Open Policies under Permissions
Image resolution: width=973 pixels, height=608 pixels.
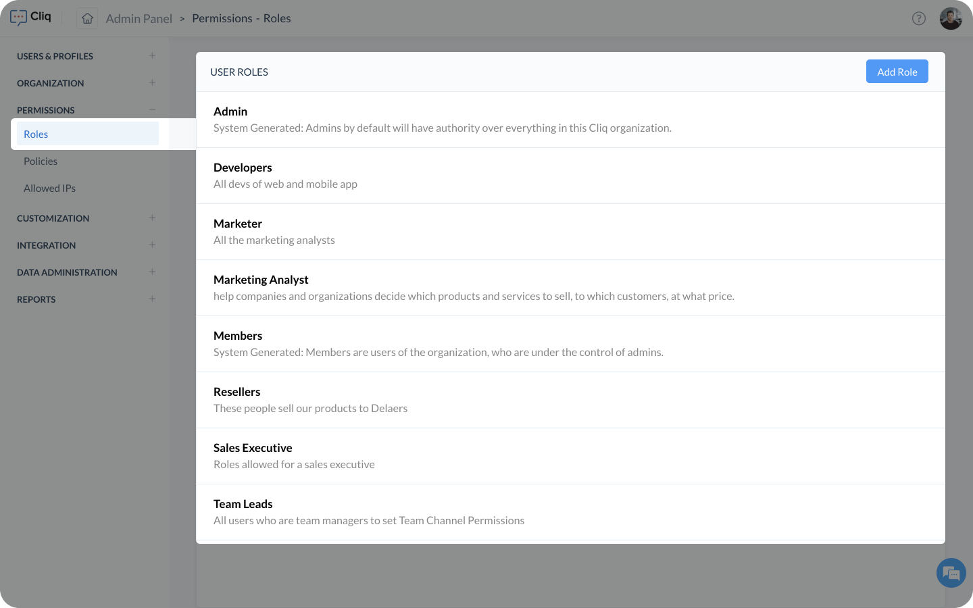pyautogui.click(x=41, y=161)
